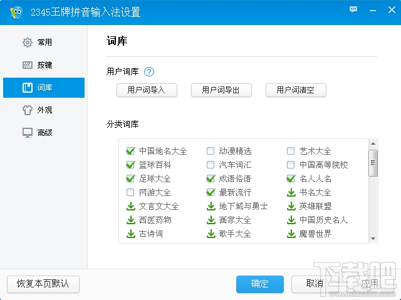Switch to the 常用 settings tab
Viewport: 401px width, 300px height.
click(x=44, y=43)
